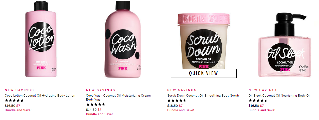View star rating for Oil Sleek
The height and width of the screenshot is (120, 319).
(258, 101)
